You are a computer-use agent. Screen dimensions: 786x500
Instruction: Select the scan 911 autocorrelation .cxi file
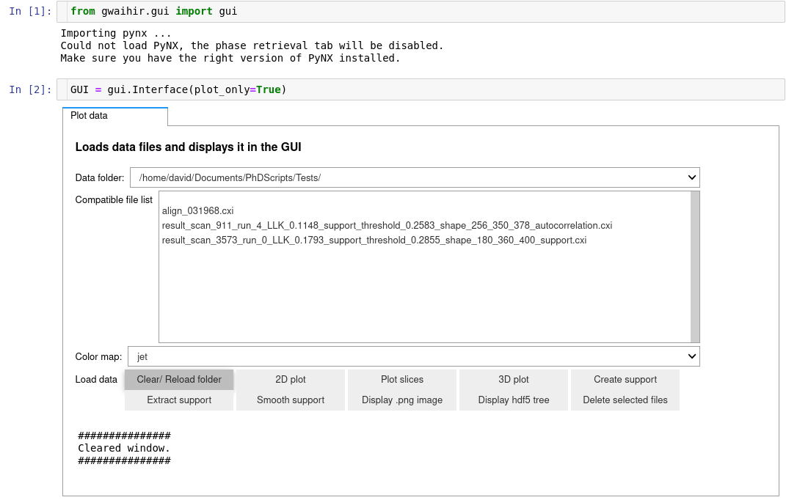[387, 225]
